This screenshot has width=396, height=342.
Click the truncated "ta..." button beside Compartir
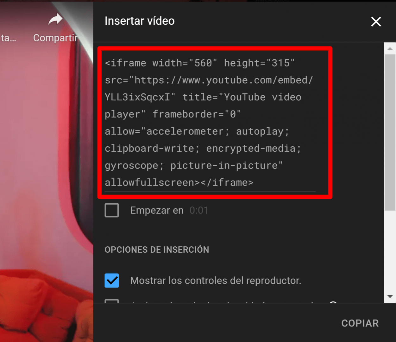tap(9, 38)
